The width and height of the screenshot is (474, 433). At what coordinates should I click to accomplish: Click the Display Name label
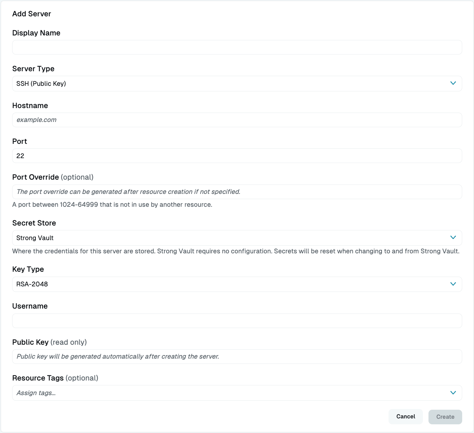(x=36, y=33)
